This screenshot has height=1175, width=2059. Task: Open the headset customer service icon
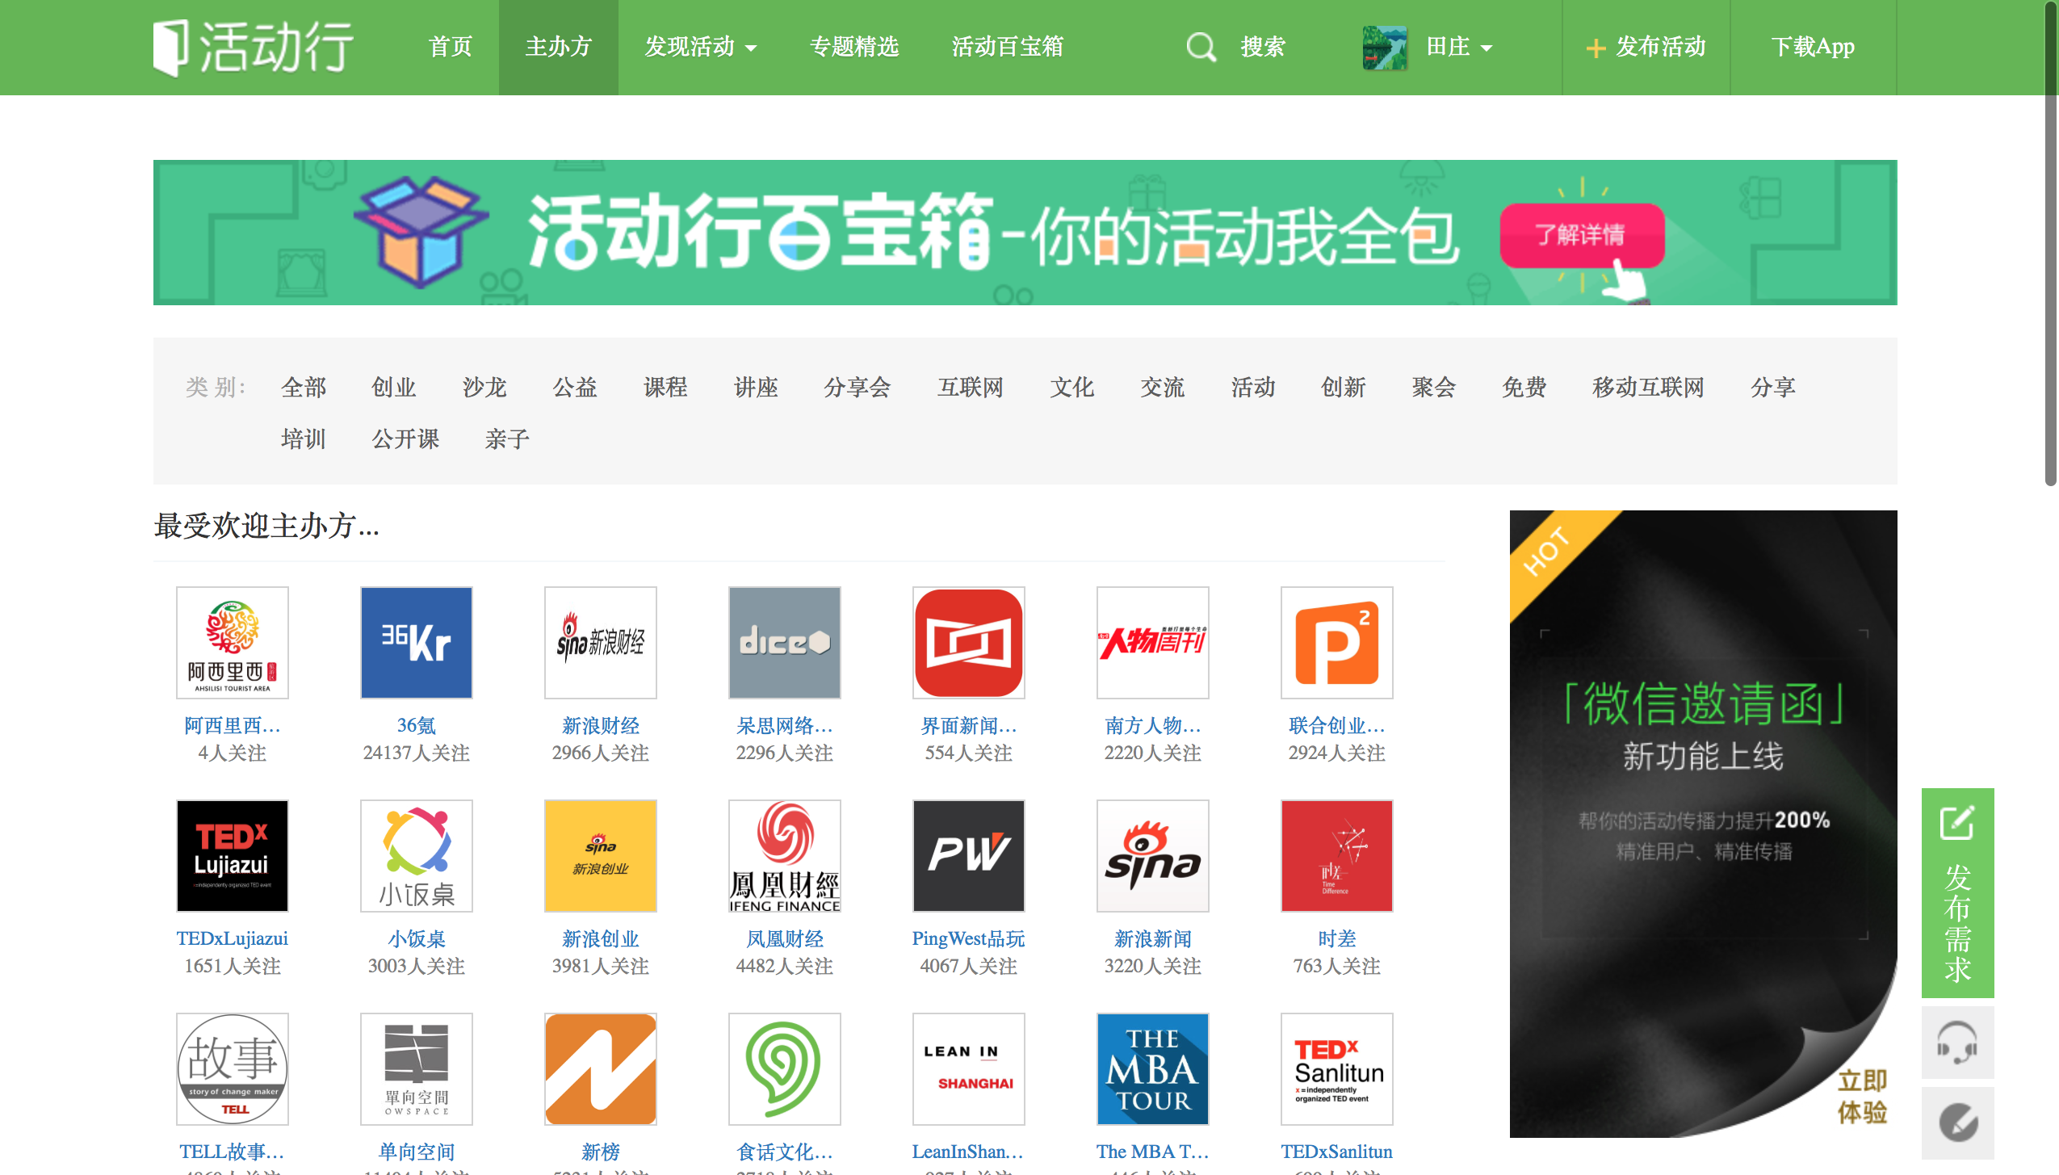tap(1957, 1043)
